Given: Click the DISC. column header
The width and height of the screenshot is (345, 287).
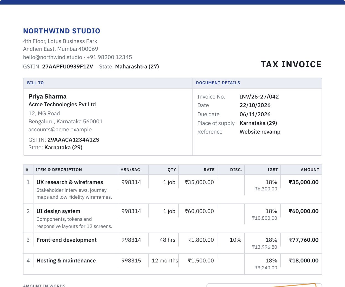Looking at the screenshot, I should coord(236,170).
